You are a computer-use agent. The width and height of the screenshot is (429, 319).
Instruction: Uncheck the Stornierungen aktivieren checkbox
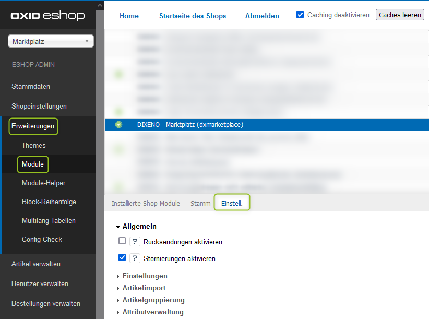click(x=122, y=257)
